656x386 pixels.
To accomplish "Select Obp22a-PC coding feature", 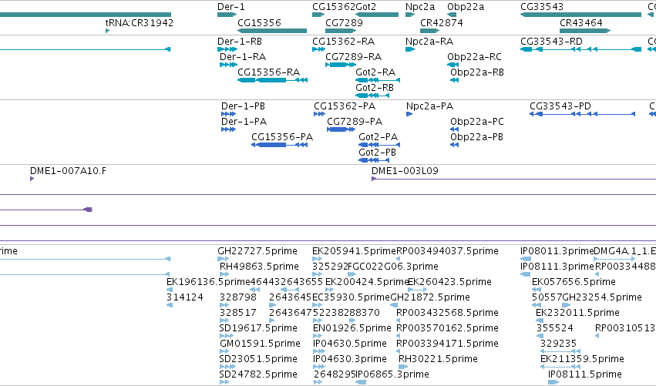I will (x=454, y=129).
